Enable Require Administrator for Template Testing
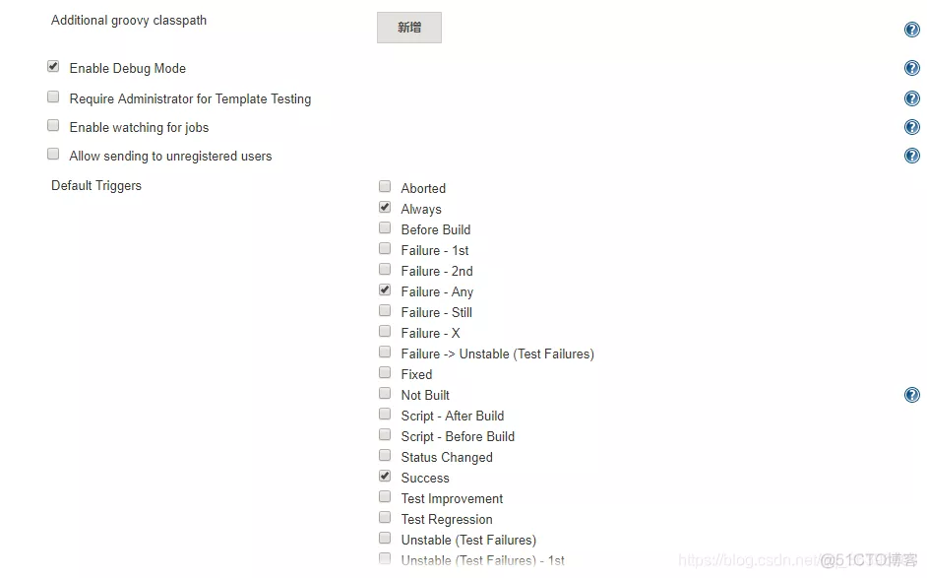This screenshot has height=578, width=927. [x=53, y=97]
